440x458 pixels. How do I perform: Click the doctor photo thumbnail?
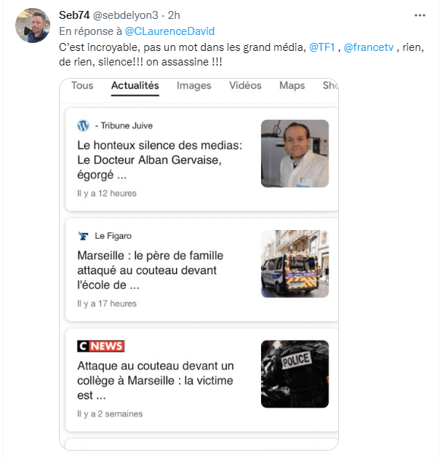[x=295, y=154]
